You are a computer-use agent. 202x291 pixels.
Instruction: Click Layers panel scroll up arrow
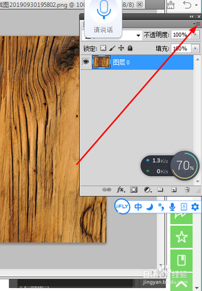pos(197,60)
